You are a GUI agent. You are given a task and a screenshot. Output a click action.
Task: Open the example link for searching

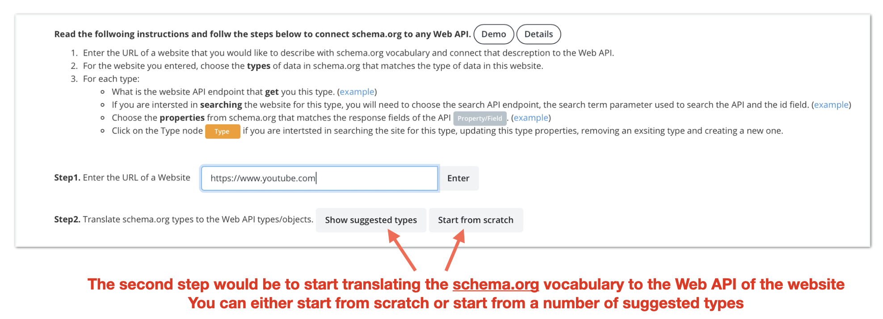(x=831, y=105)
